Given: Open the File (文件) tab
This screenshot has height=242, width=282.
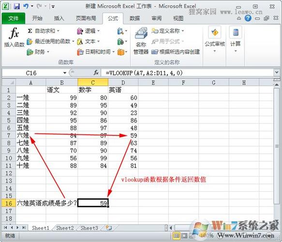Looking at the screenshot, I should click(x=14, y=18).
